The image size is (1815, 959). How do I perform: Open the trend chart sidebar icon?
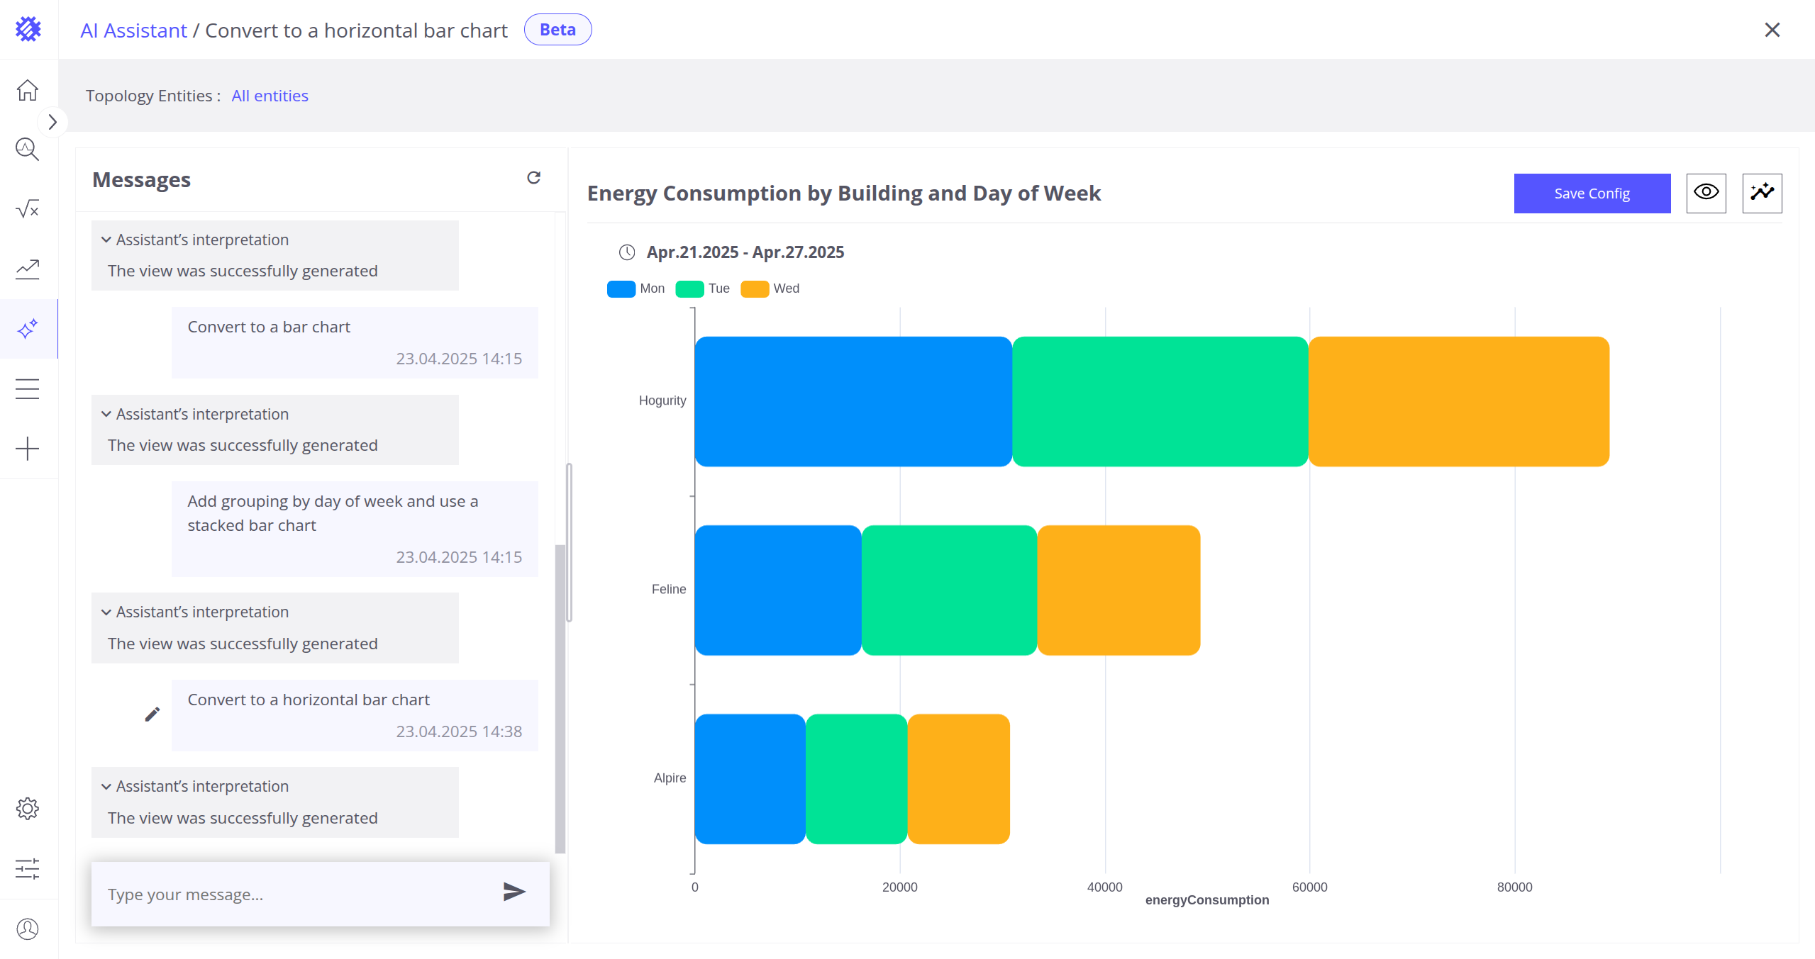click(28, 269)
